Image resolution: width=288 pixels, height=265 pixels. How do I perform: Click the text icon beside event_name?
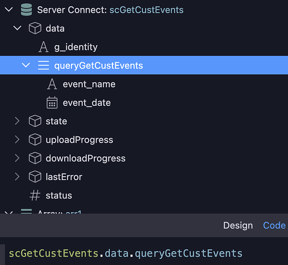click(52, 84)
